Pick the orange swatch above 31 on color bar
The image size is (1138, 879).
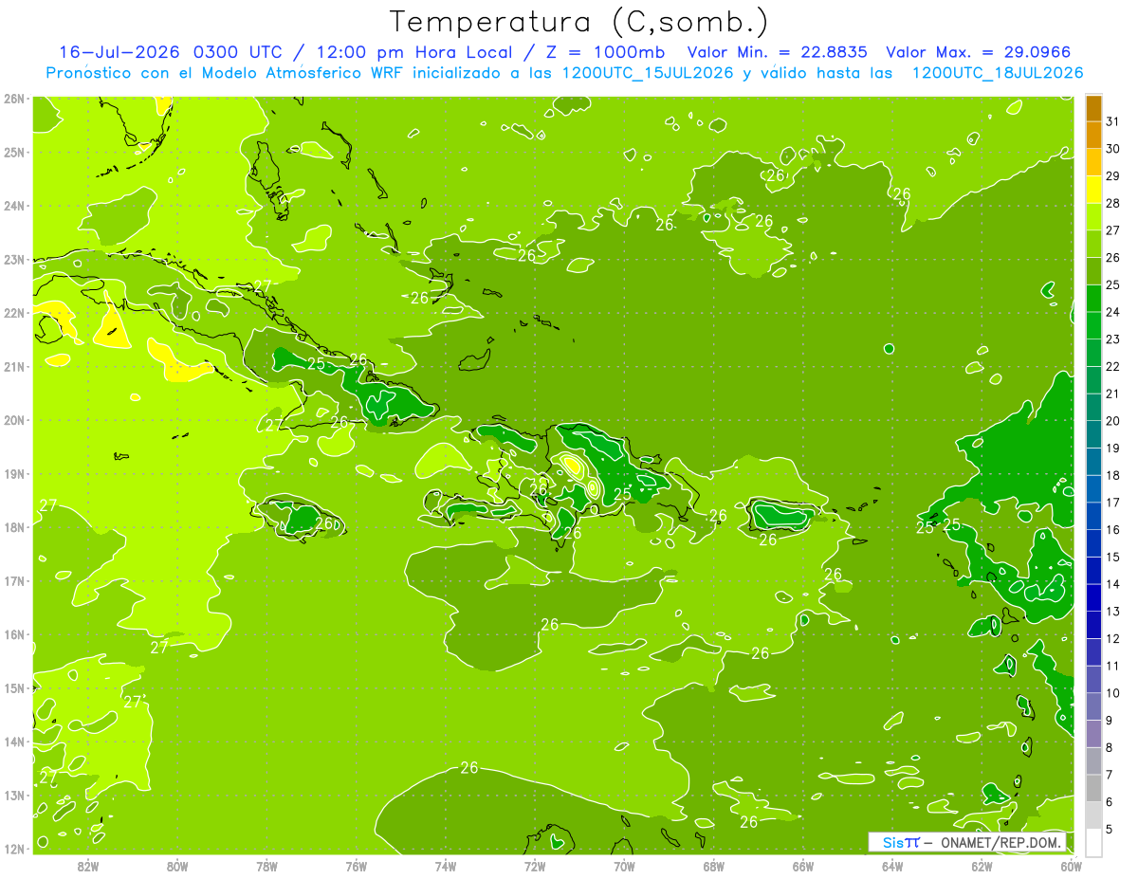click(x=1094, y=107)
